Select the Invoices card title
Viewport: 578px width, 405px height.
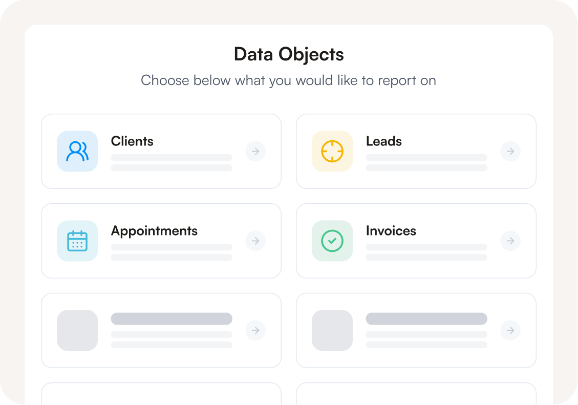coord(391,231)
